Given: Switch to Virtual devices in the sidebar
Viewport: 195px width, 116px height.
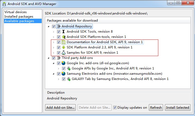Looking at the screenshot, I should (x=16, y=12).
